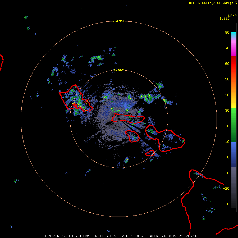Click the 40 dBZ scale value
This screenshot has height=238, width=238.
pos(227,95)
